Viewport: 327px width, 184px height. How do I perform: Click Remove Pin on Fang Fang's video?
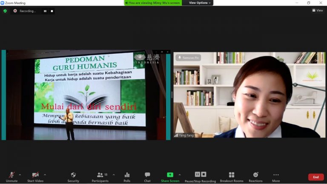188,57
